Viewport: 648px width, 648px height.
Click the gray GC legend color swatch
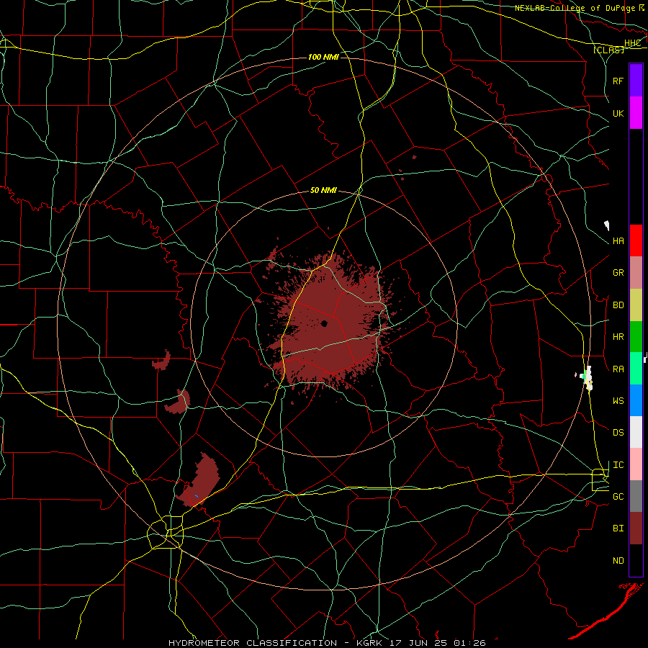(636, 496)
